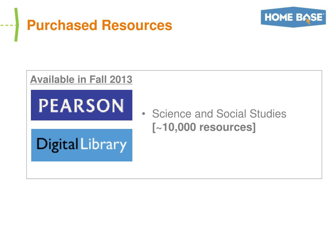Click empty area below the Digital Library logo
This screenshot has height=250, width=333.
82,170
